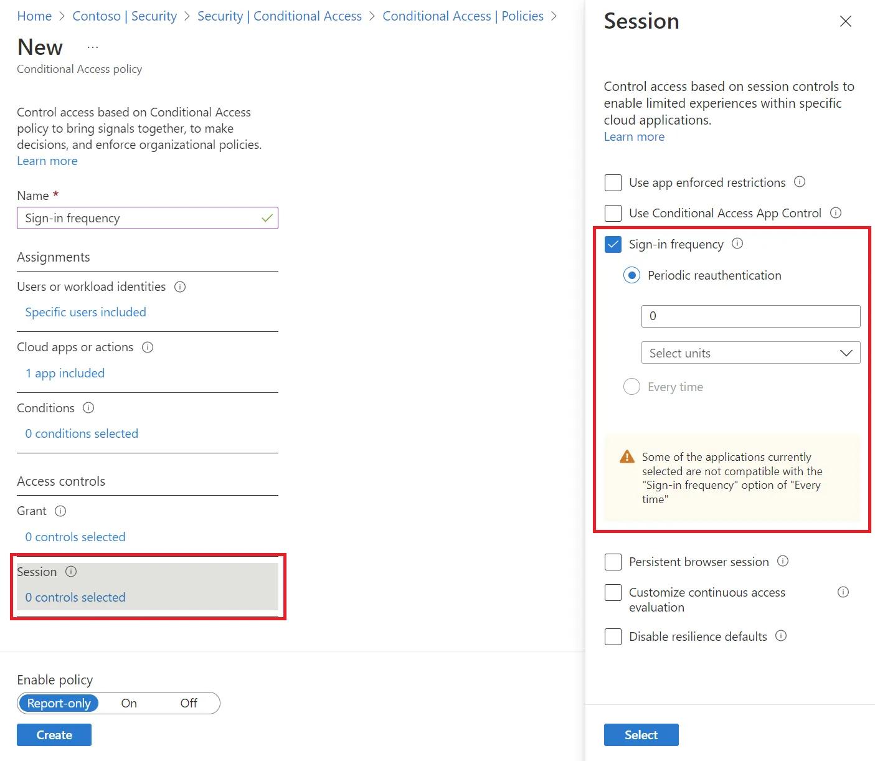Click info icon beside Persistent browser session

pos(783,561)
